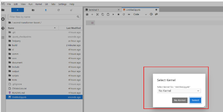
Task: Select the README.md file
Action: coord(44,93)
